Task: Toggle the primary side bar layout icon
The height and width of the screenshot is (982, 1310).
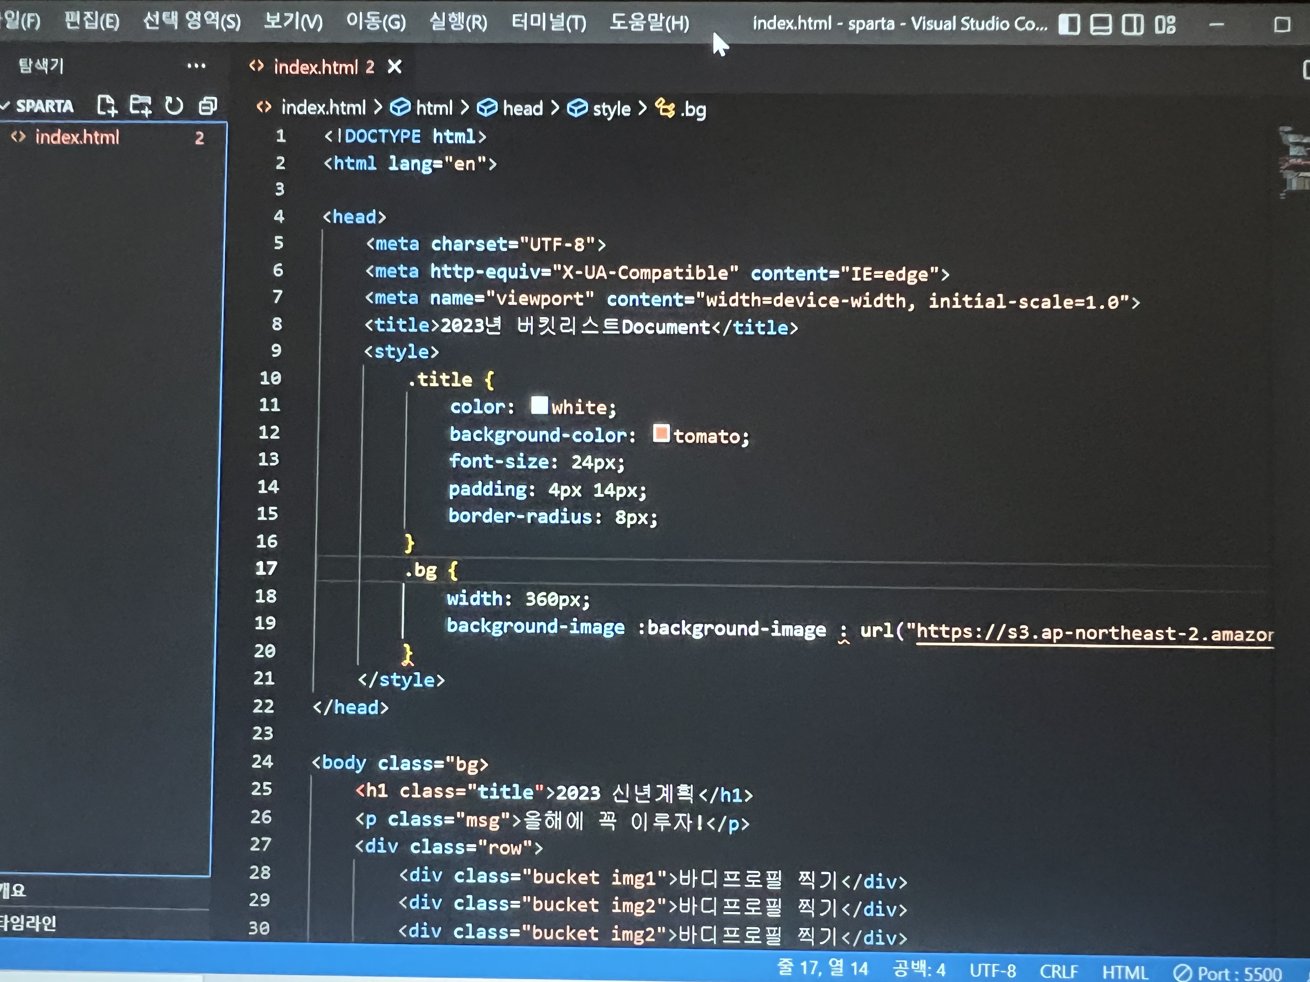Action: click(1069, 24)
